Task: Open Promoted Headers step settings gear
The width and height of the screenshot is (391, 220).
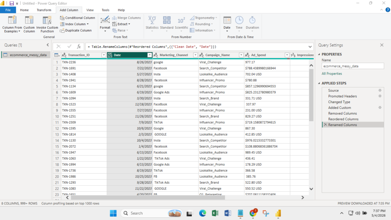Action: (x=380, y=96)
